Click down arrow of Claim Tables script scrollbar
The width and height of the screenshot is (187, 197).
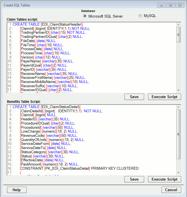(x=179, y=90)
